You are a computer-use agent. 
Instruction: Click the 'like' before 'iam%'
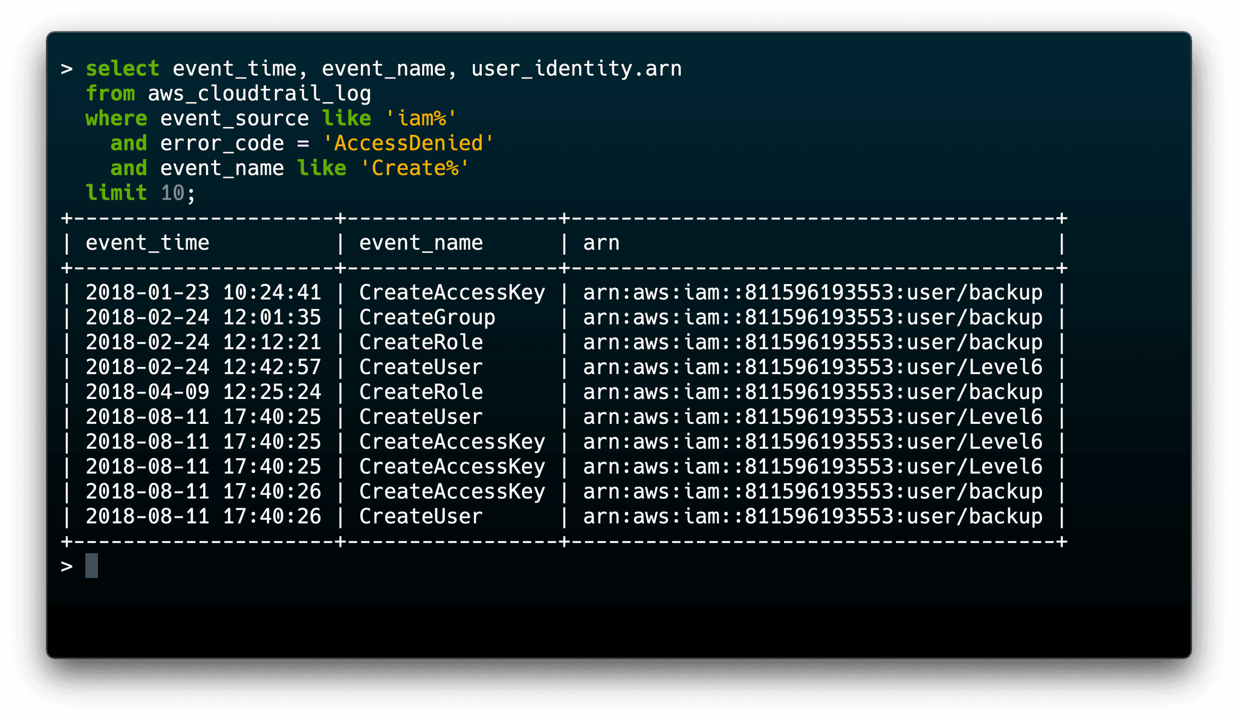(x=346, y=118)
